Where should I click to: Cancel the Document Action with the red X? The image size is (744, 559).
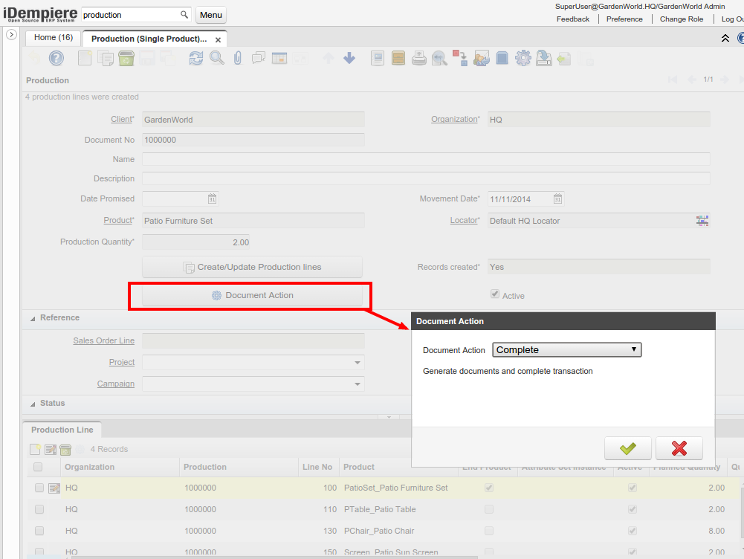click(679, 448)
